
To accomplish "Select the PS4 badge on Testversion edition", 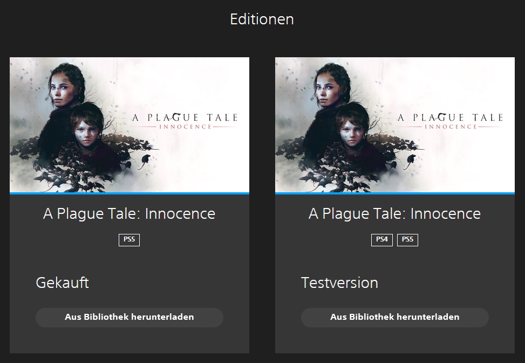I will [381, 239].
